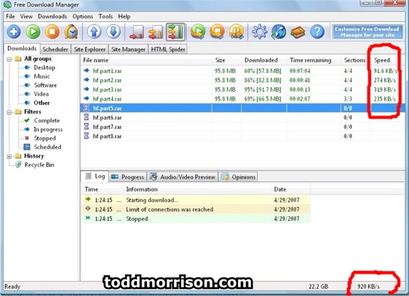Select the Downloads tab
The image size is (409, 296).
[22, 49]
